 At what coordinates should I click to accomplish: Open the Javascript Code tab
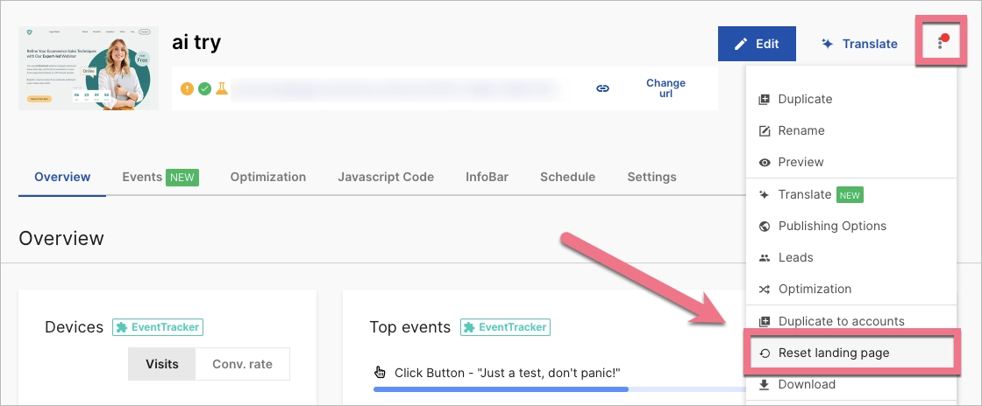[x=386, y=177]
